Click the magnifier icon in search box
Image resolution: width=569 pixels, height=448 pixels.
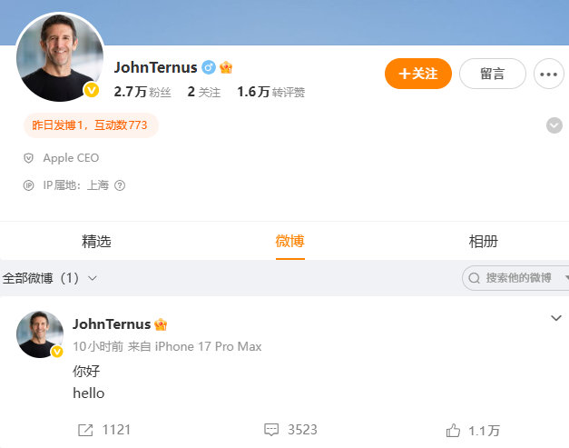pos(474,278)
